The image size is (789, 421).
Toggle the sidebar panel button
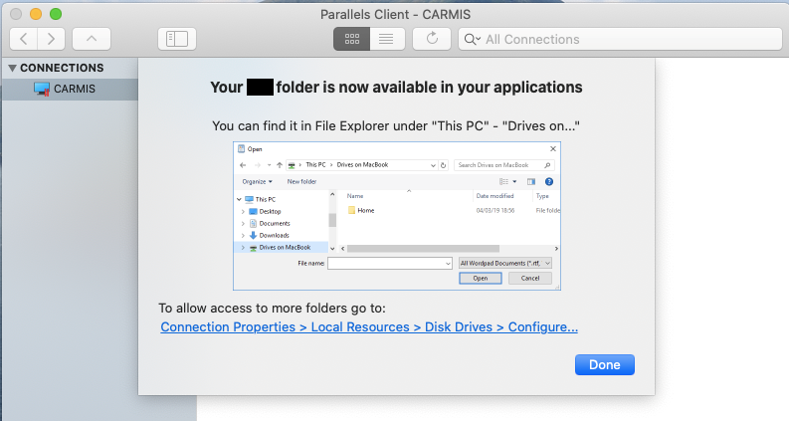[177, 39]
